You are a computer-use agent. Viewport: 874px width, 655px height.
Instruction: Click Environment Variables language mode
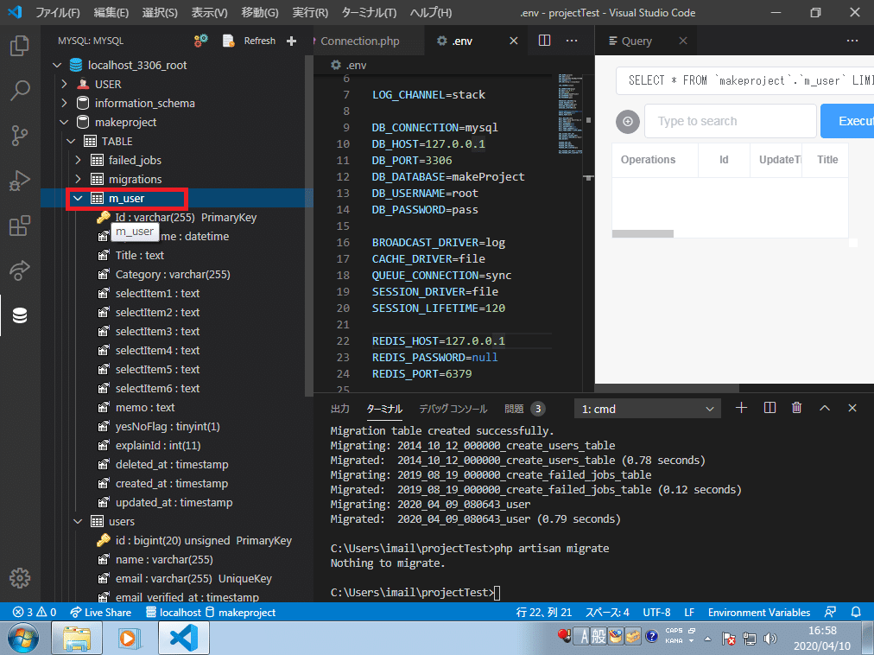[758, 612]
